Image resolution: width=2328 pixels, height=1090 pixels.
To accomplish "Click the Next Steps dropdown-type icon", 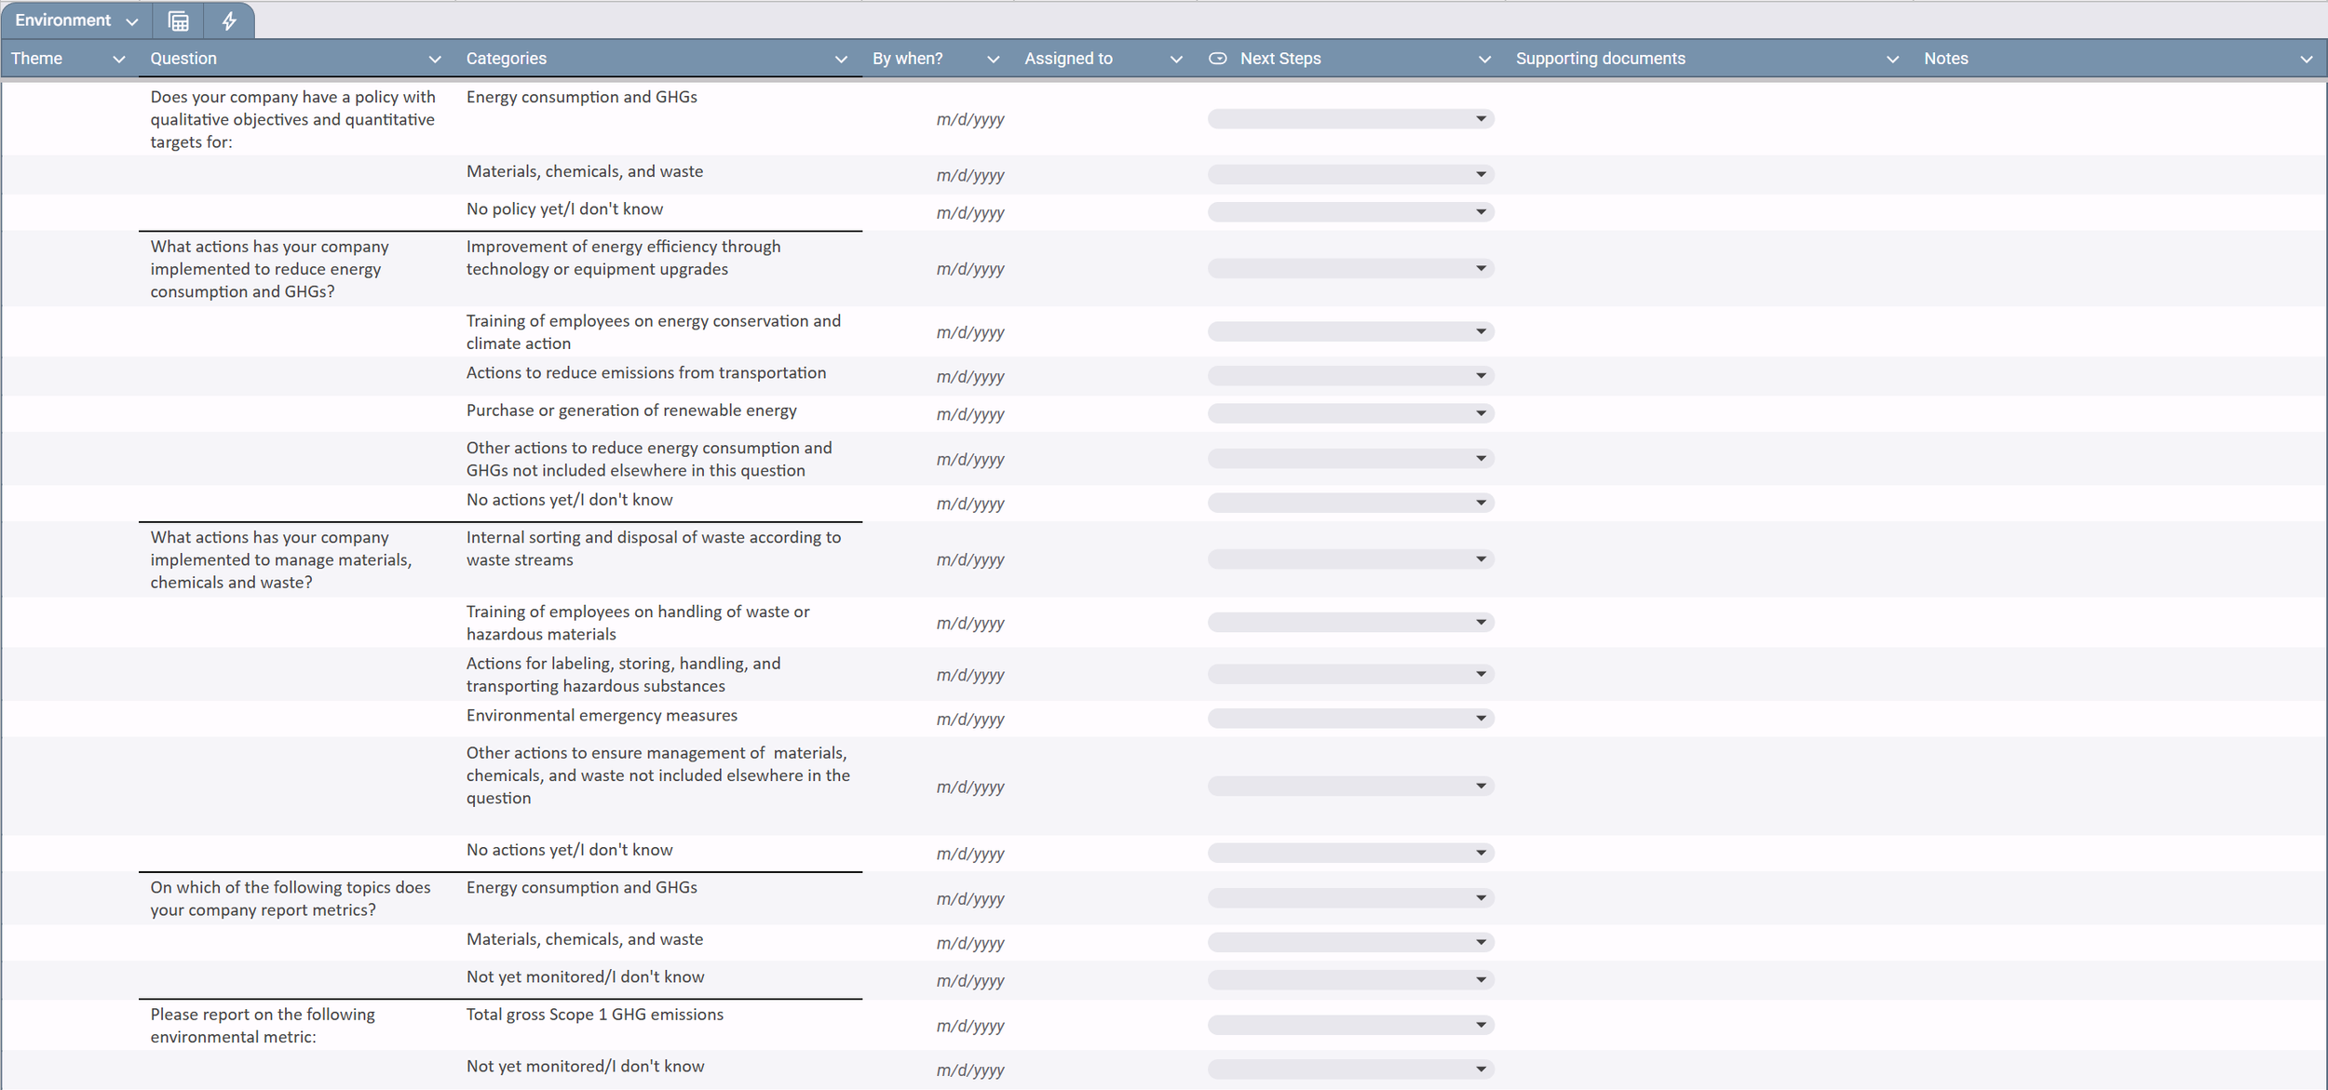I will (1217, 59).
